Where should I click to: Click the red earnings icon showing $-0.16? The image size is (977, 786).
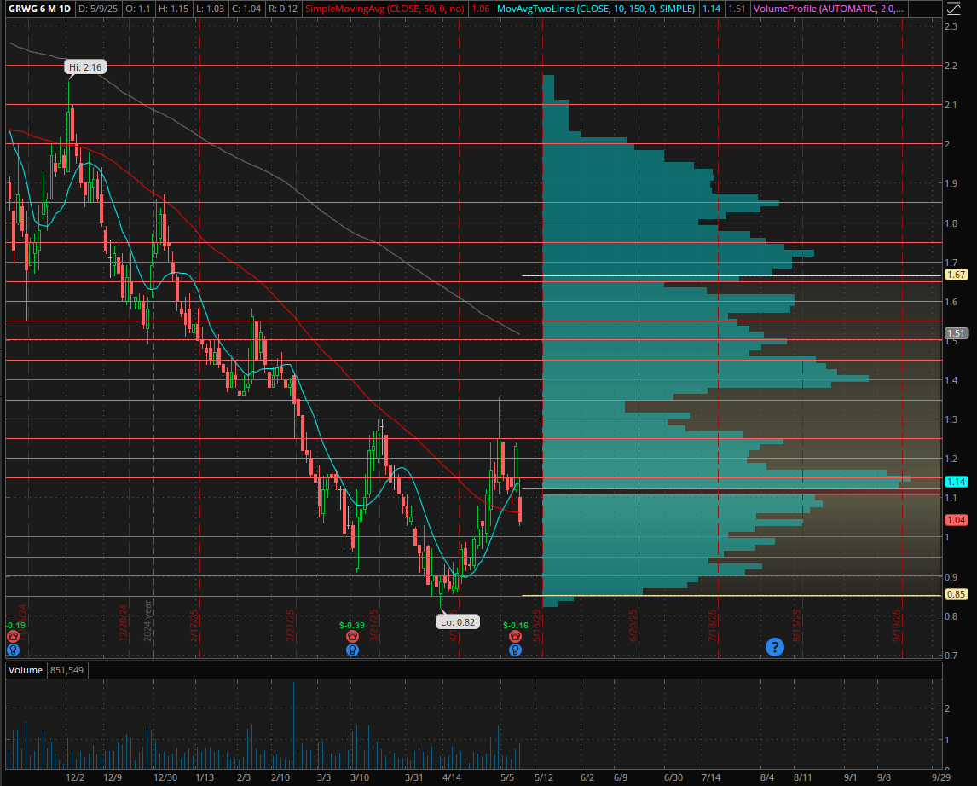pyautogui.click(x=514, y=635)
